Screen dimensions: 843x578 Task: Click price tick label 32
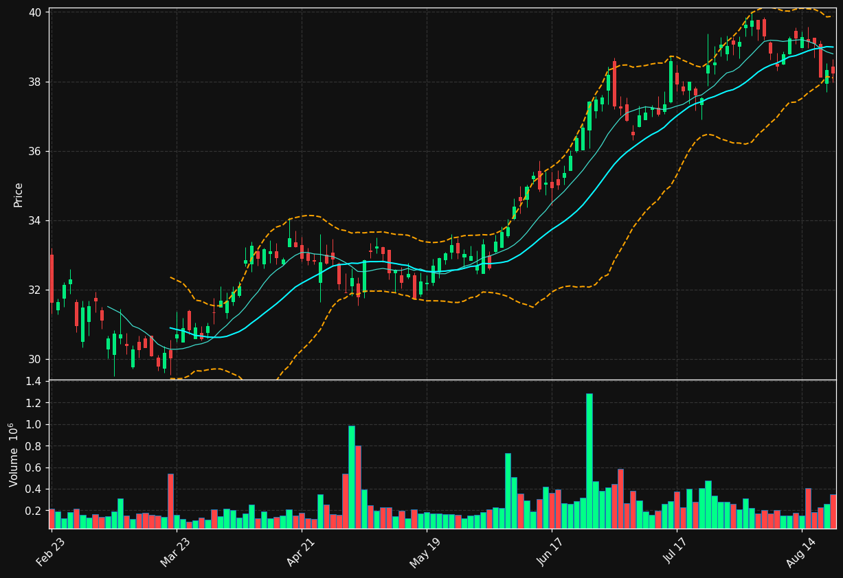click(36, 290)
